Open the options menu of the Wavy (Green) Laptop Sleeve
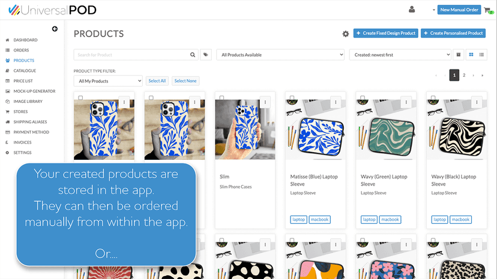This screenshot has width=497, height=279. pos(406,102)
